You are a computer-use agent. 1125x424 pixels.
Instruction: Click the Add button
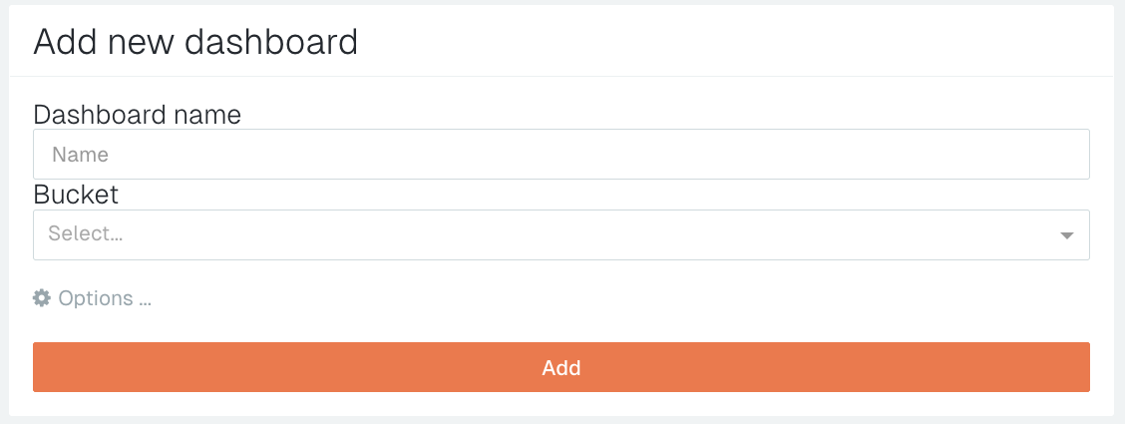pos(561,367)
